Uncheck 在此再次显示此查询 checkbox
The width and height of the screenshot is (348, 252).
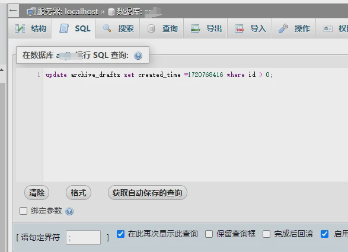tap(120, 234)
